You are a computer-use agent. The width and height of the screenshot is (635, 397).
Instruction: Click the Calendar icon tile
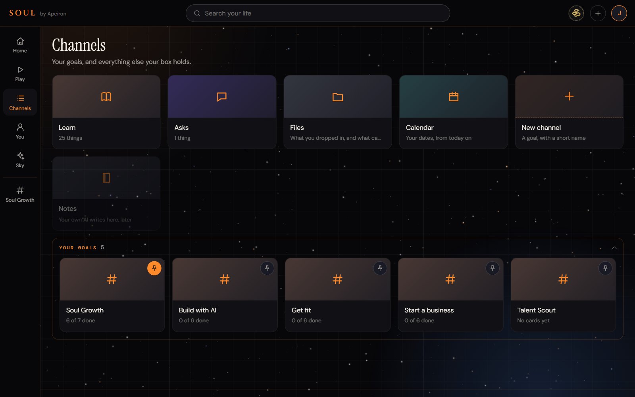click(x=454, y=96)
